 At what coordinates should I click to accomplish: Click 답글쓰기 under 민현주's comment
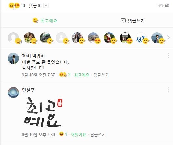click(x=98, y=135)
